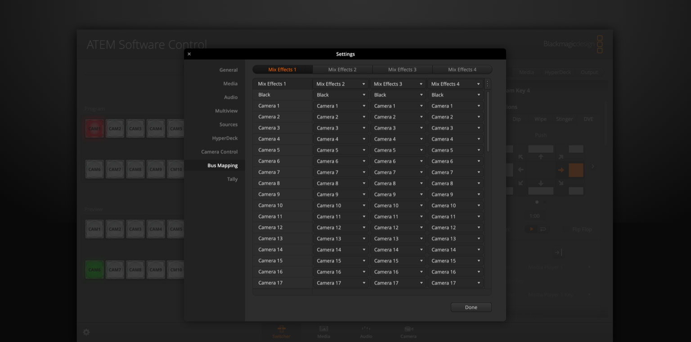Image resolution: width=691 pixels, height=342 pixels.
Task: Open Camera 10 dropdown in Mix Effects 4 column
Action: point(456,206)
